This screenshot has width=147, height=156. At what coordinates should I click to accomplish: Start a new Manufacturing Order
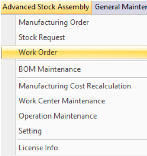coord(74,23)
